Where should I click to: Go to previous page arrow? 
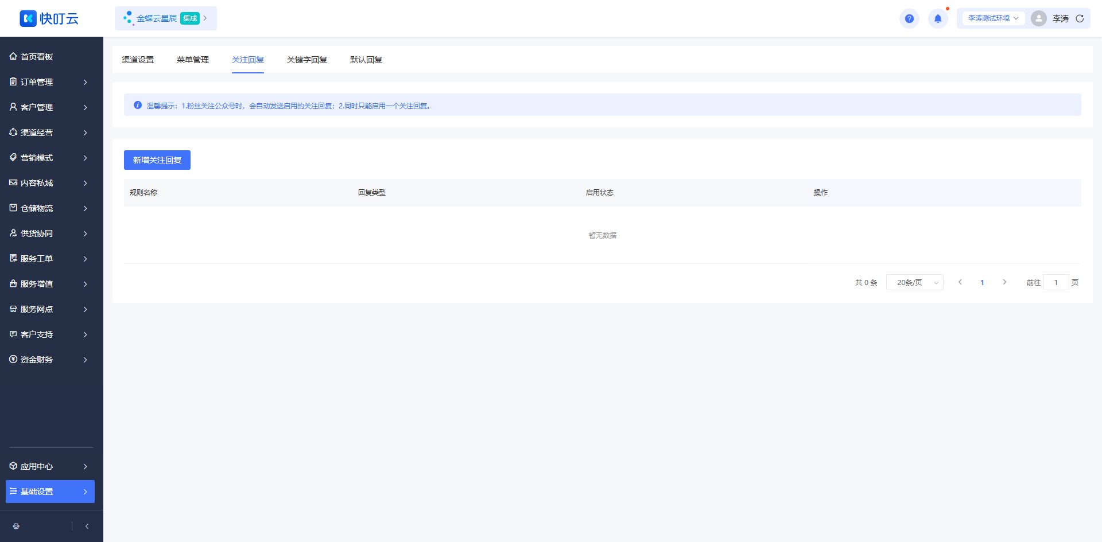coord(960,282)
